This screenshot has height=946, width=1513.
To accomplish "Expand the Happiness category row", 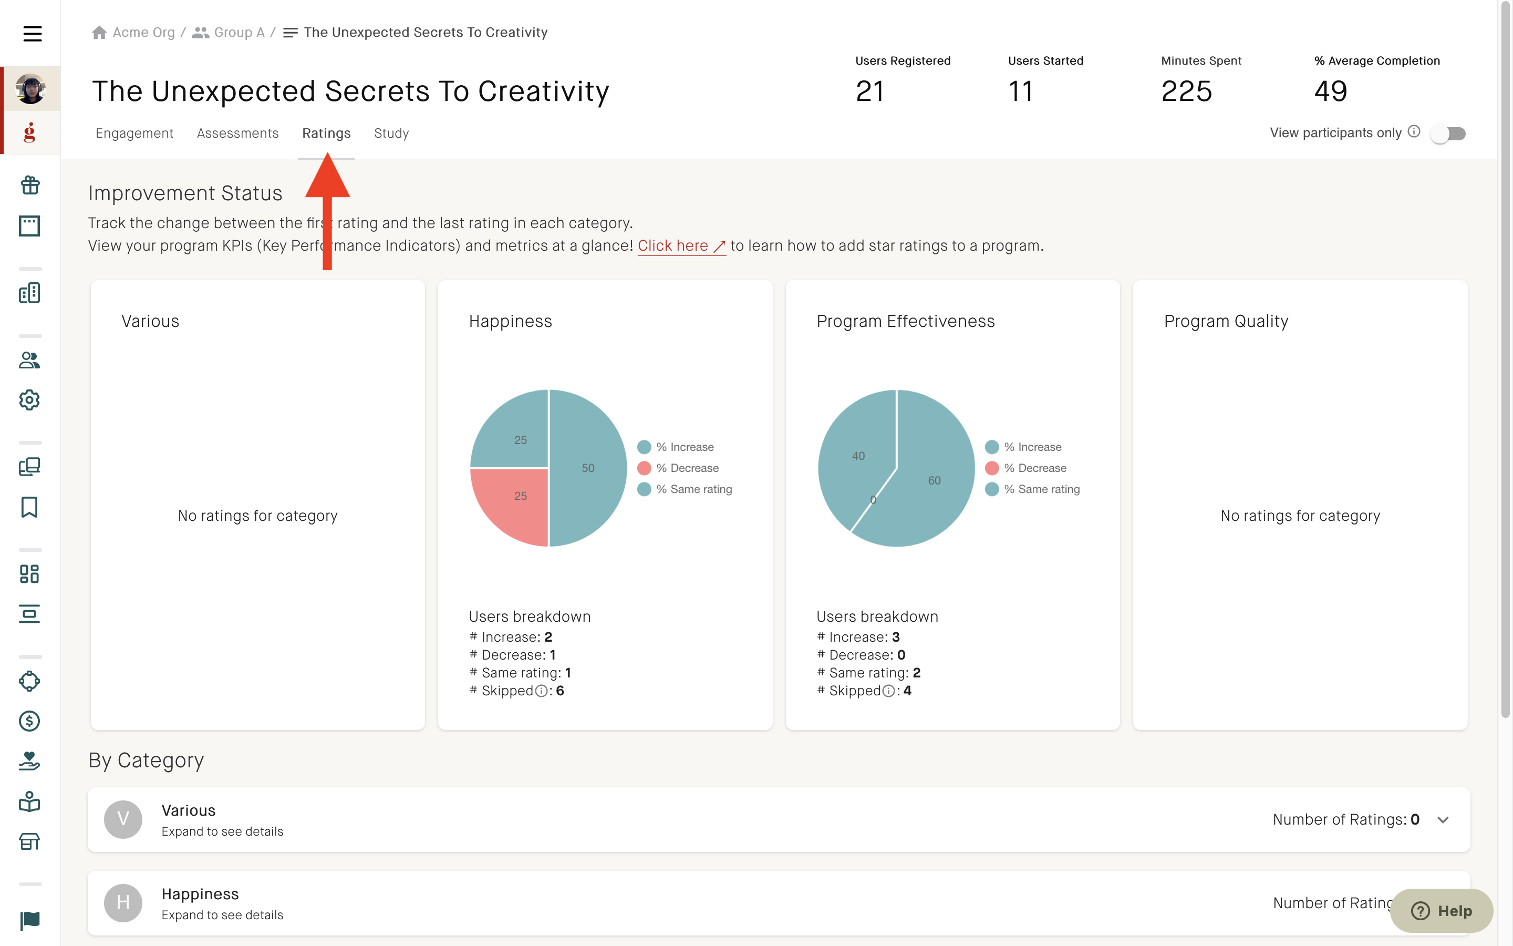I will click(x=779, y=903).
